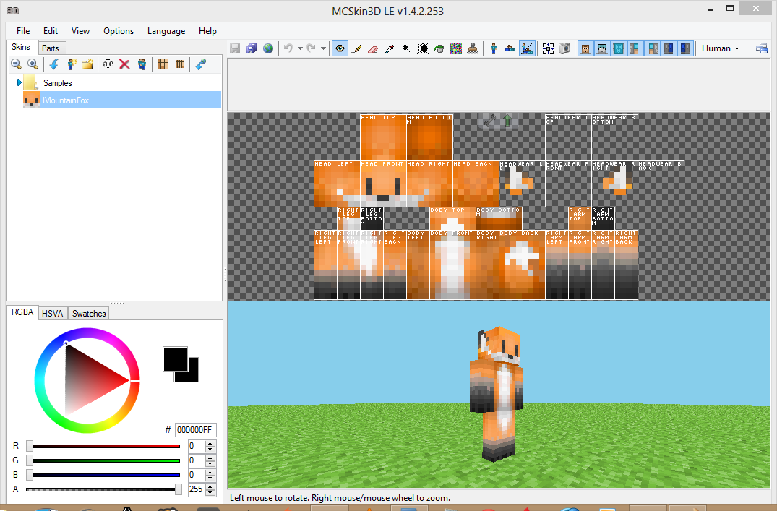This screenshot has height=511, width=777.
Task: Select the Flood Fill bucket tool
Action: coord(440,48)
